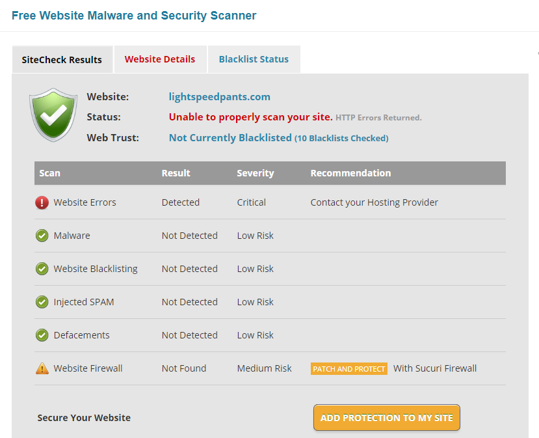
Task: Click the red Website Errors alert icon
Action: (x=42, y=202)
